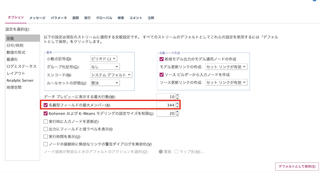Open the パラメータ tab
The height and width of the screenshot is (173, 321).
coord(59,18)
